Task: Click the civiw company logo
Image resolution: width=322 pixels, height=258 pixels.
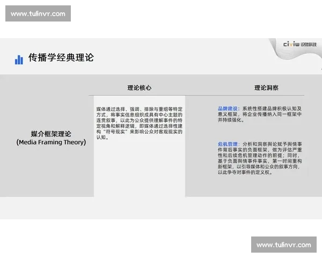Action: pyautogui.click(x=300, y=44)
